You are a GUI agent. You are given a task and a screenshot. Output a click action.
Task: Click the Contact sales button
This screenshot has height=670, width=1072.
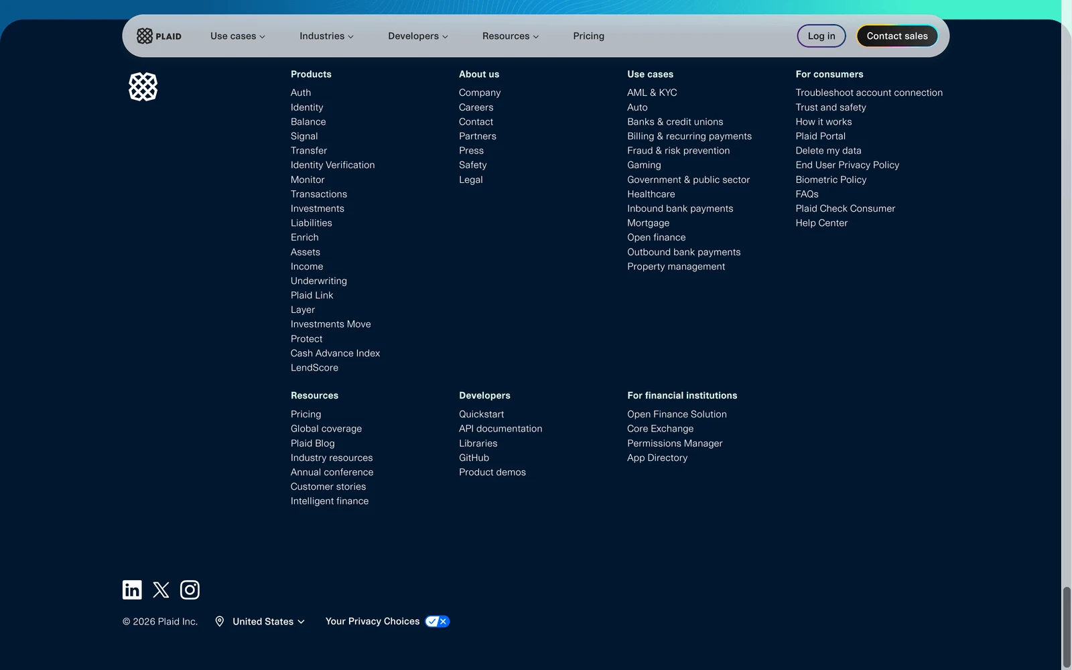coord(897,36)
